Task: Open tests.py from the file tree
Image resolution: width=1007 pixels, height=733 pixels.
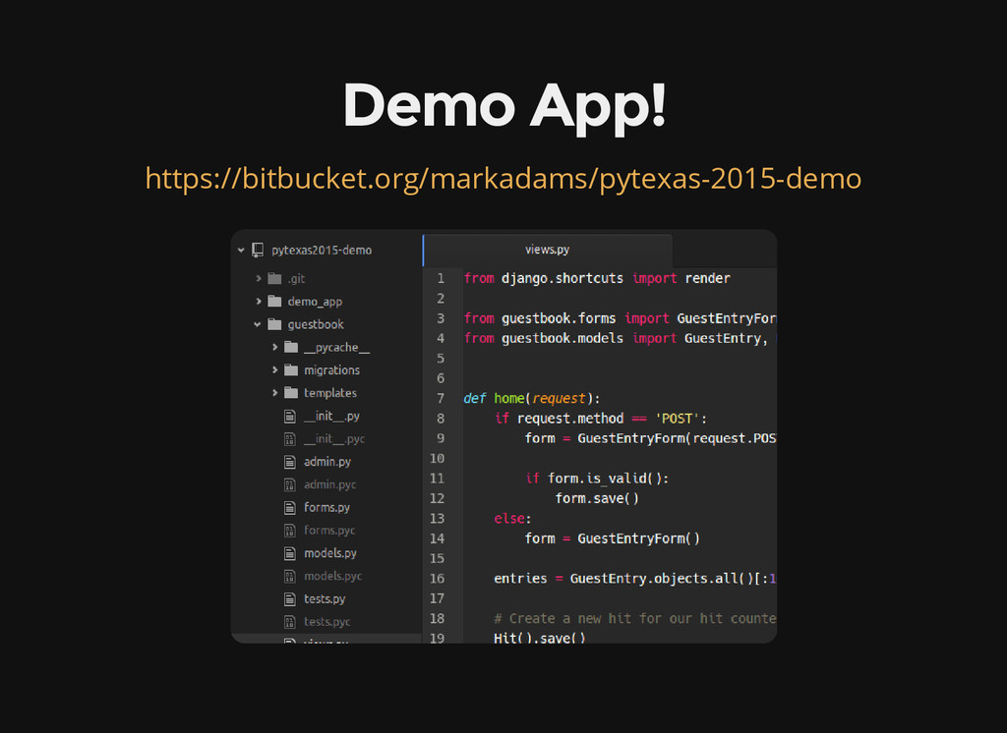Action: [x=324, y=599]
